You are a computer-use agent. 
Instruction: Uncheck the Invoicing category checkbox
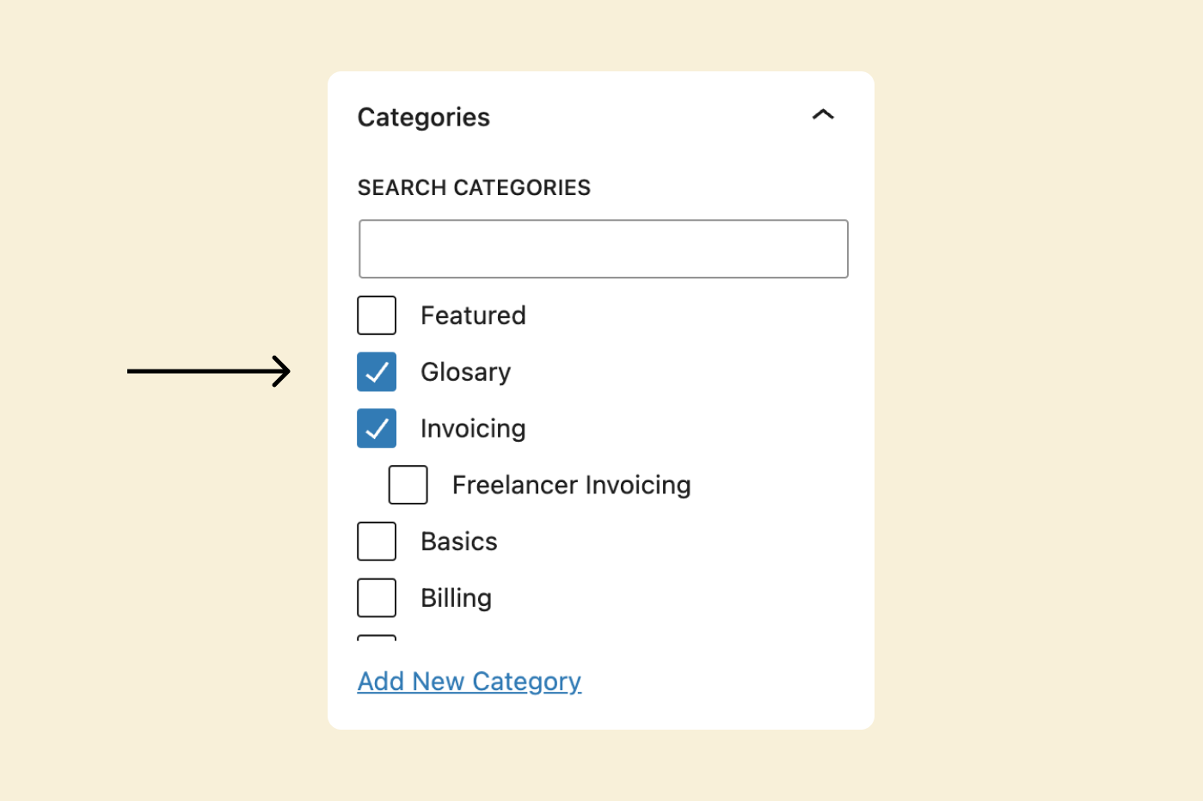coord(377,428)
